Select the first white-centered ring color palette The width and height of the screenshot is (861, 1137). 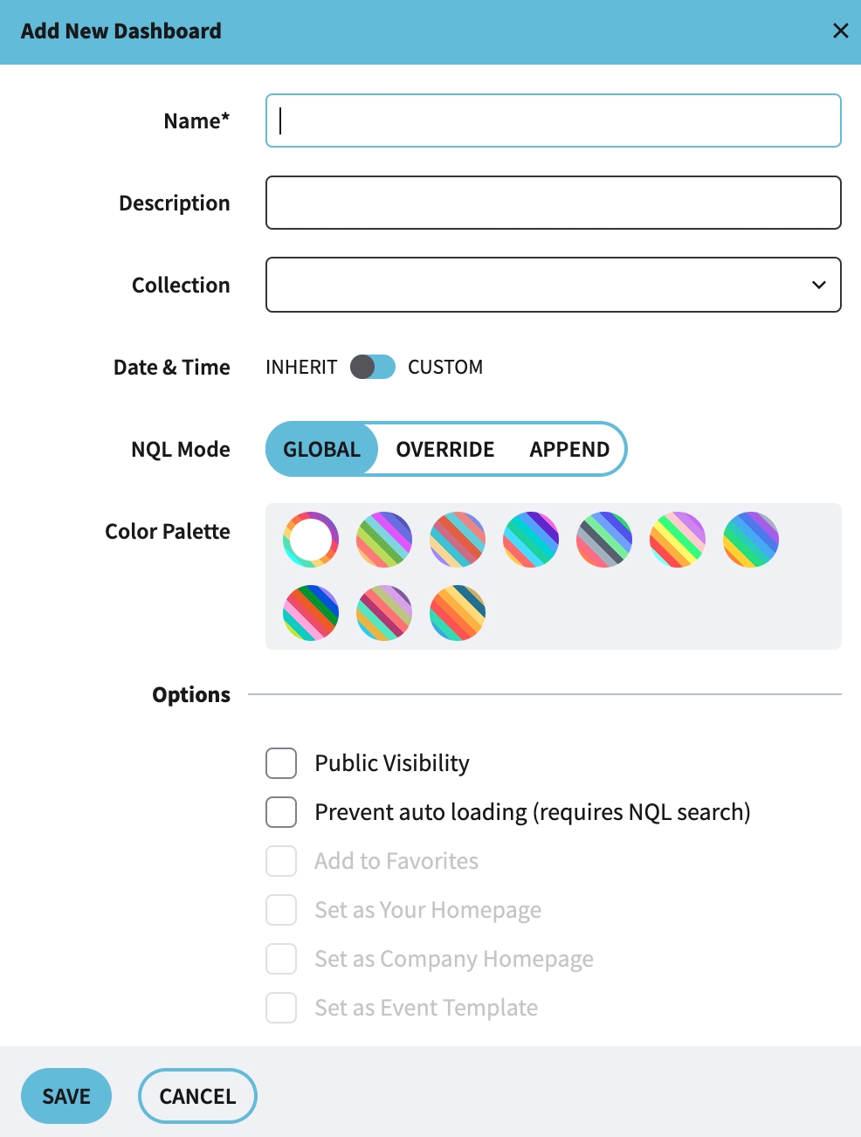(x=311, y=540)
